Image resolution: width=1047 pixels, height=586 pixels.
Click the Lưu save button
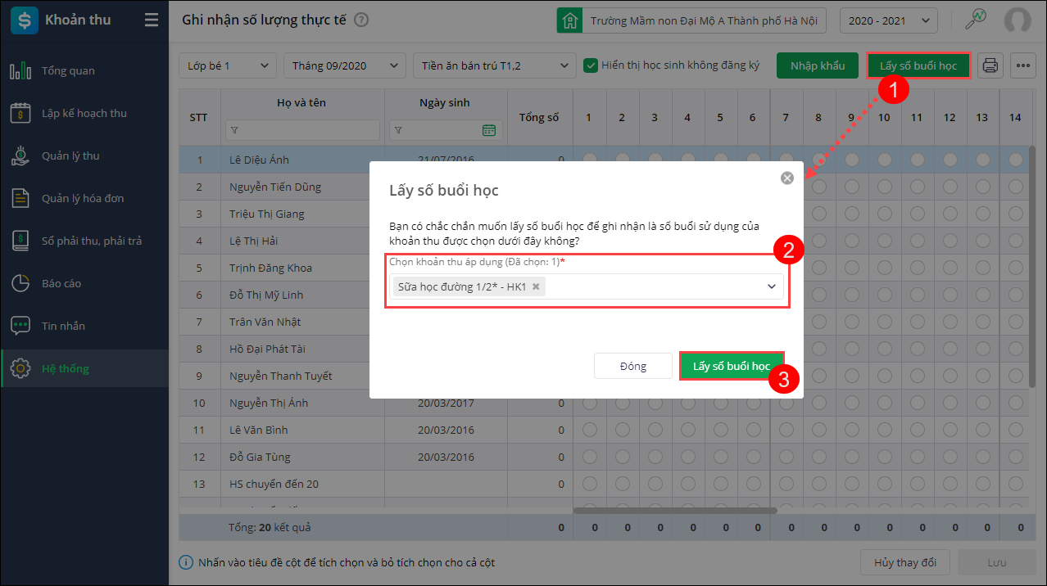click(997, 563)
